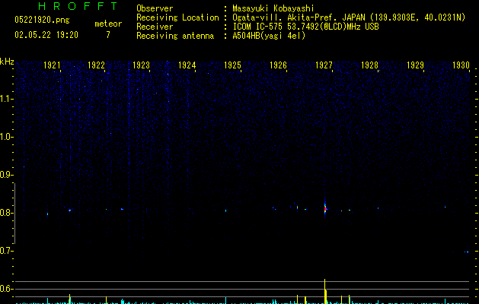479x304 pixels.
Task: Click the 1922 time axis marker
Action: (x=96, y=65)
